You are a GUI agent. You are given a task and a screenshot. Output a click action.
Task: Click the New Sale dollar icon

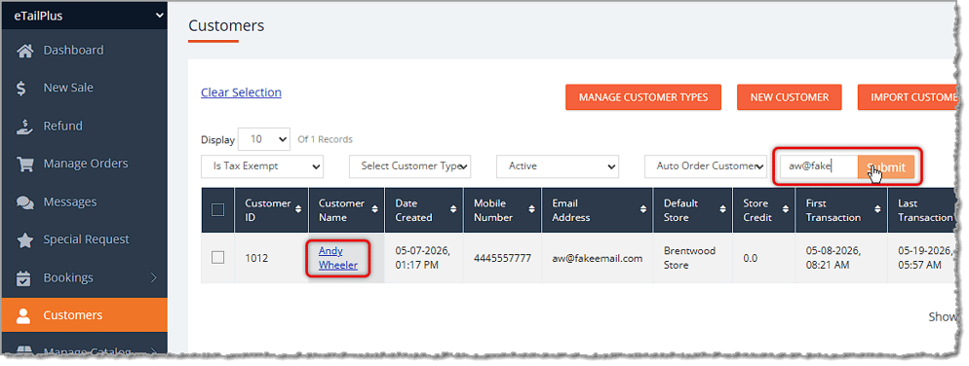[x=21, y=89]
